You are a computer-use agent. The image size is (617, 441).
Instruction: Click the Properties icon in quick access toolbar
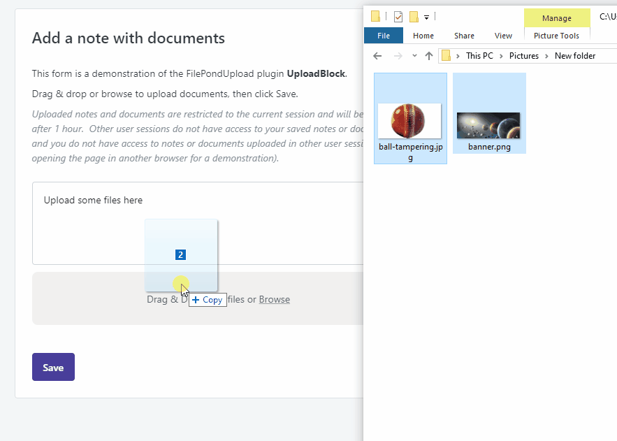tap(398, 15)
